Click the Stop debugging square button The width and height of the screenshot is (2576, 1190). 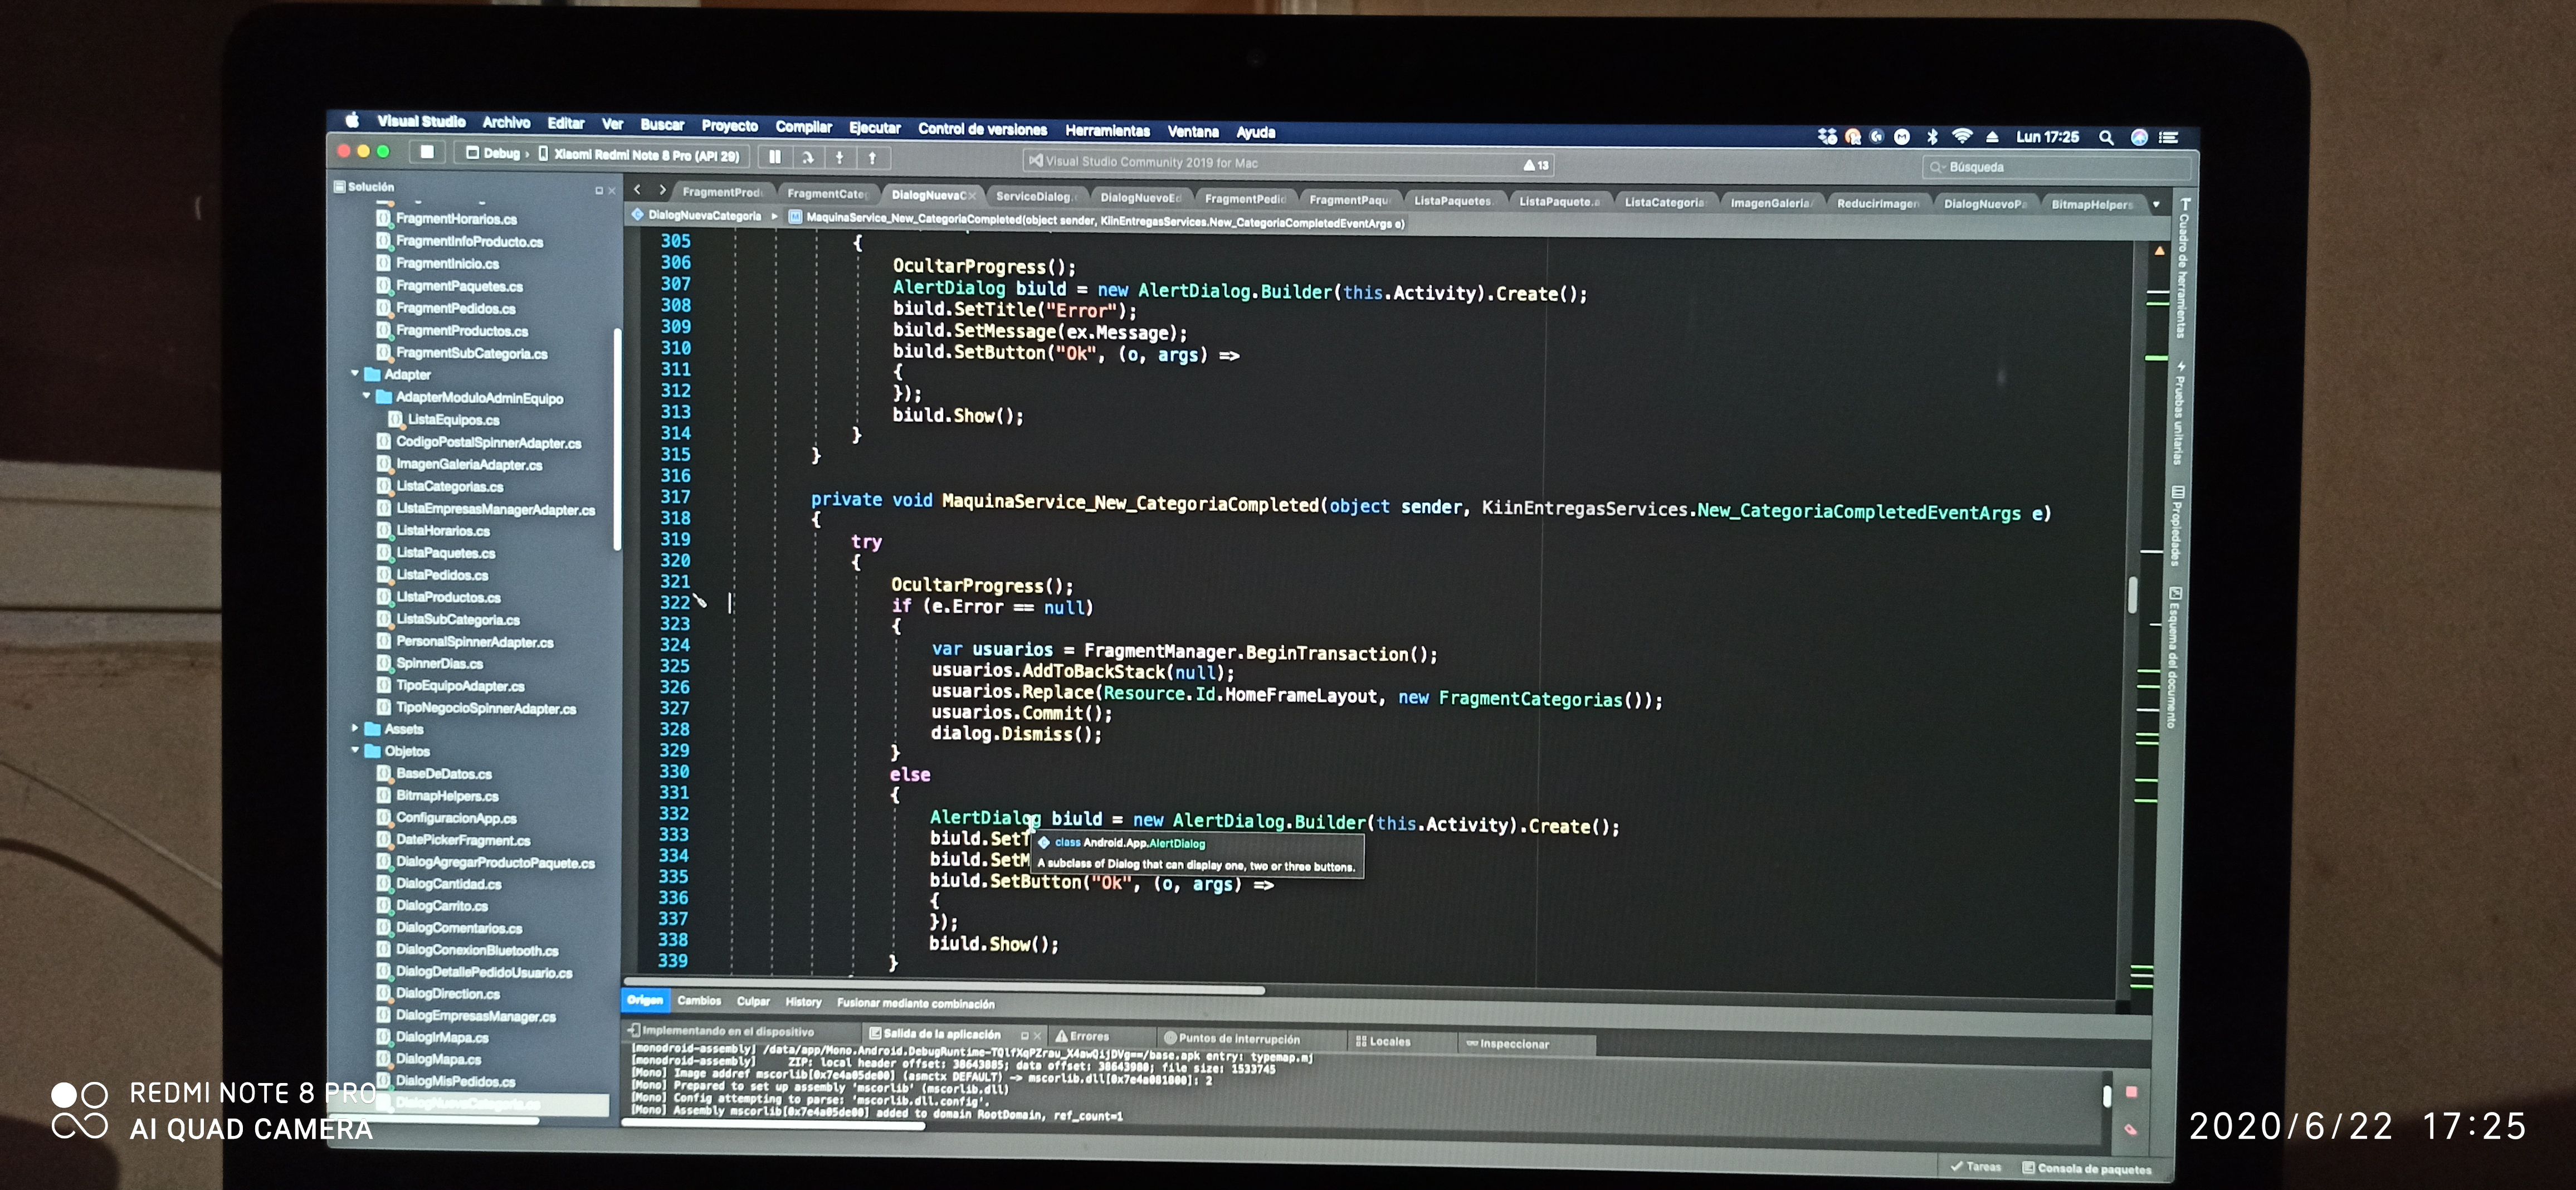click(x=427, y=152)
